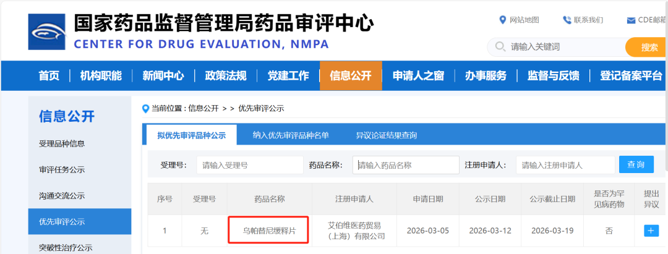
Task: Open 受理品种信息 in the sidebar
Action: tap(62, 143)
